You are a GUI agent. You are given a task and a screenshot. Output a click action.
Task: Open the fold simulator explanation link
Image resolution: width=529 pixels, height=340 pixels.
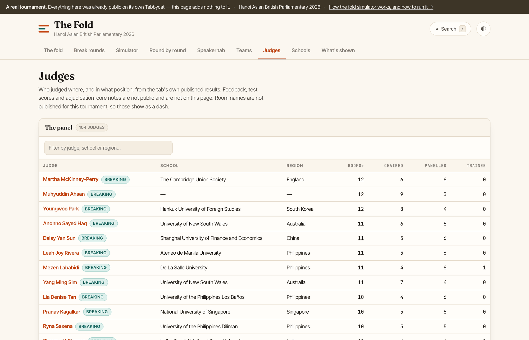(x=381, y=7)
